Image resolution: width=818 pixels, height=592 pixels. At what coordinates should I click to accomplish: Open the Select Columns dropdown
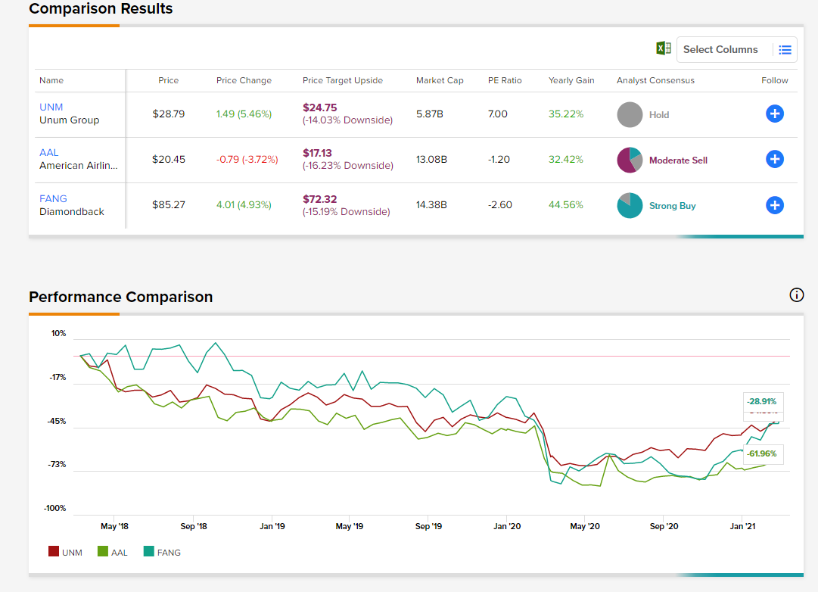point(721,49)
